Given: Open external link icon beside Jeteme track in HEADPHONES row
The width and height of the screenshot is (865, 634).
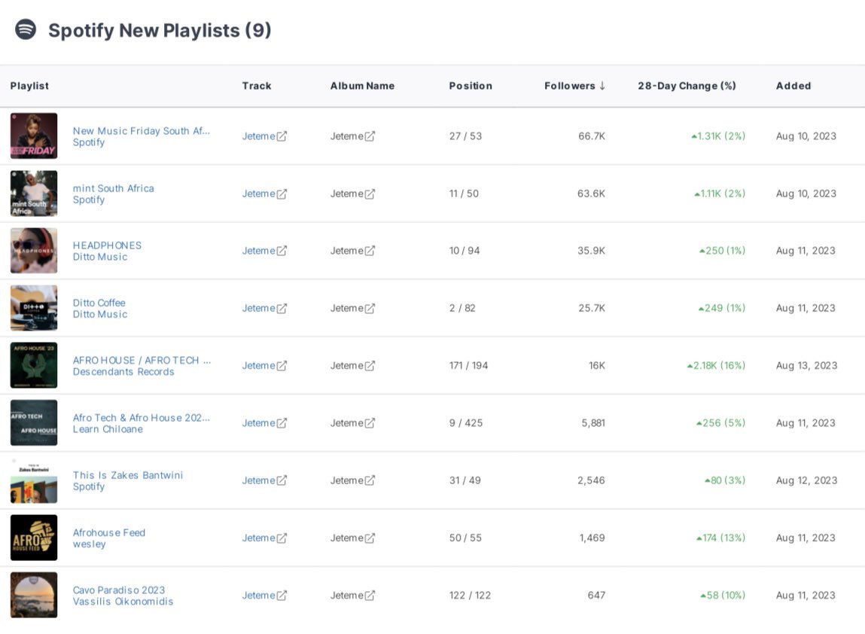Looking at the screenshot, I should [x=282, y=251].
